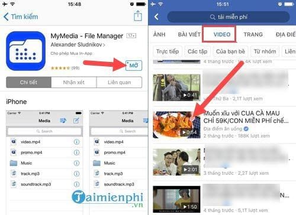
Task: Apply the Trực tiếp filter
Action: point(168,51)
